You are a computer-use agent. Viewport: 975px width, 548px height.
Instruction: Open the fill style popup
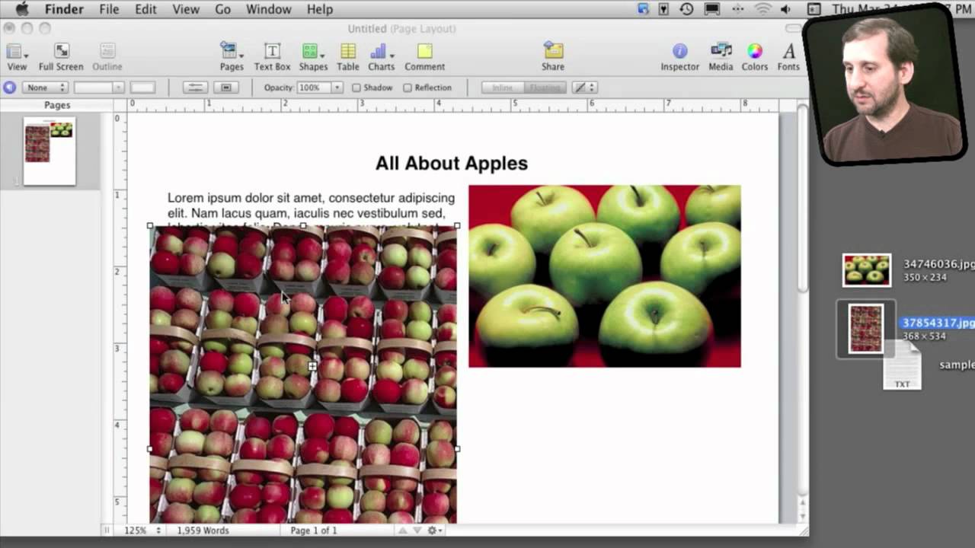[x=584, y=88]
